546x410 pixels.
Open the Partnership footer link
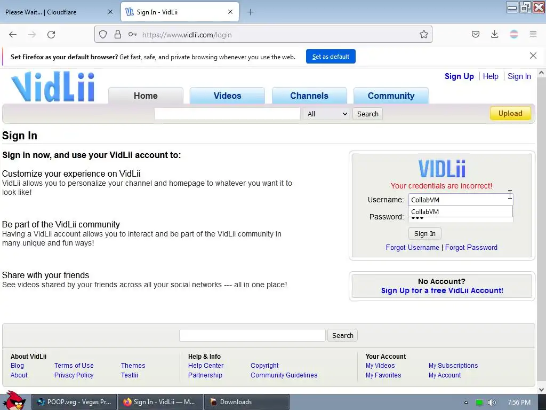click(x=205, y=375)
